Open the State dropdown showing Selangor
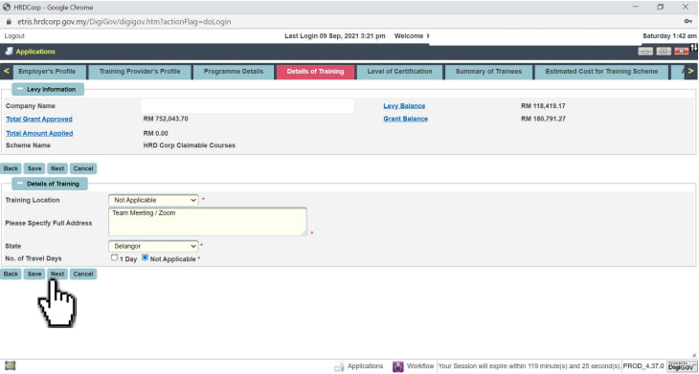 153,246
